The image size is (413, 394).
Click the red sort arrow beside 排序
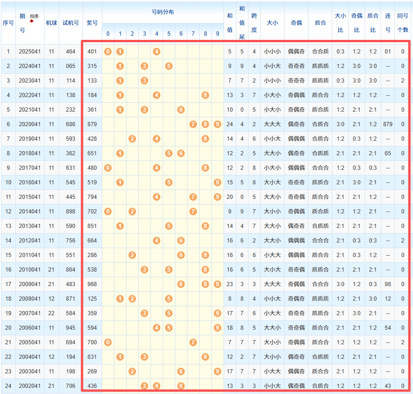[x=31, y=21]
